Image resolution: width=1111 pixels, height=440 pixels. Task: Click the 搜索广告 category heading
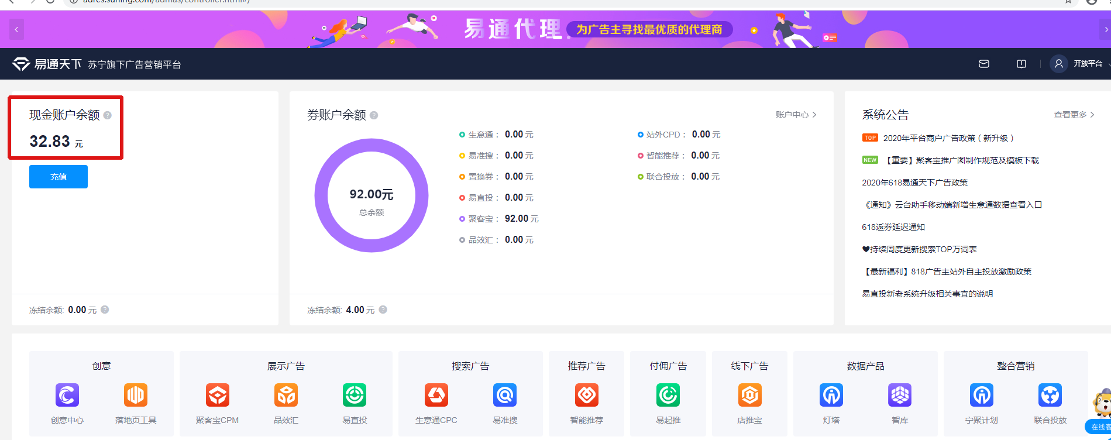point(470,366)
